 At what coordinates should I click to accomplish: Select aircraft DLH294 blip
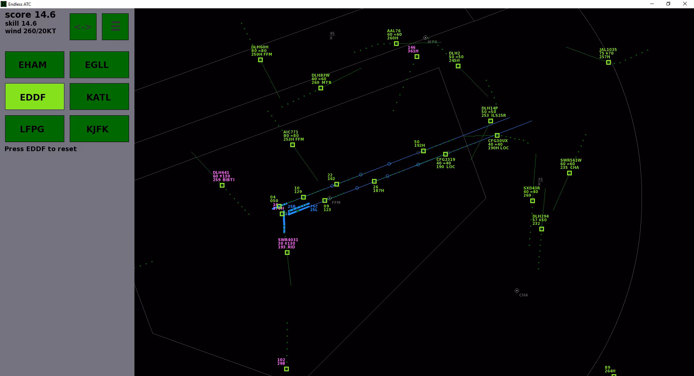pos(541,229)
